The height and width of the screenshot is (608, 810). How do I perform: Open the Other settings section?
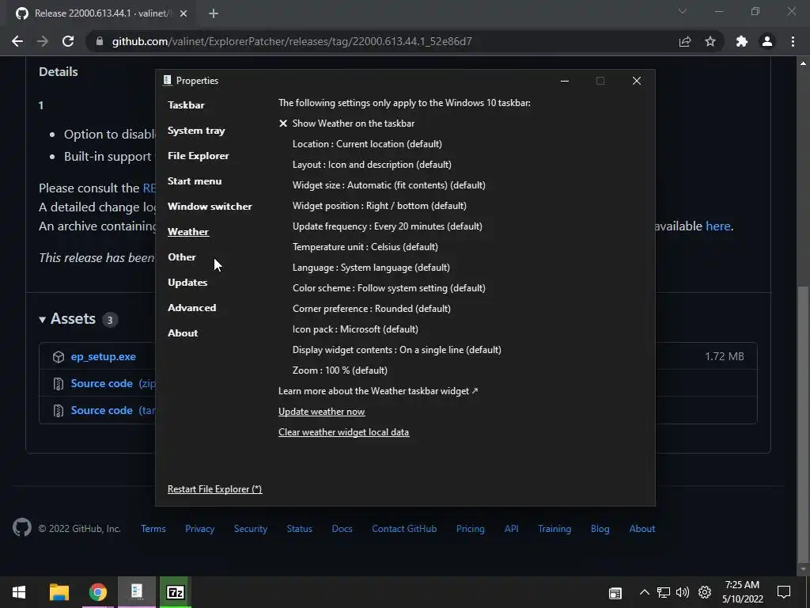click(181, 257)
